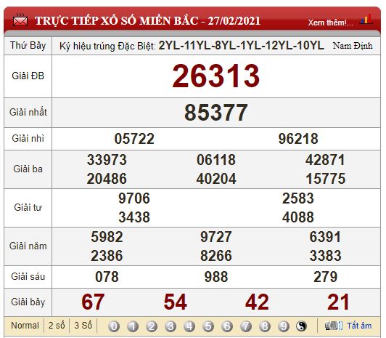The height and width of the screenshot is (338, 386).
Task: Select digit 2 filter ball
Action: coord(152,326)
